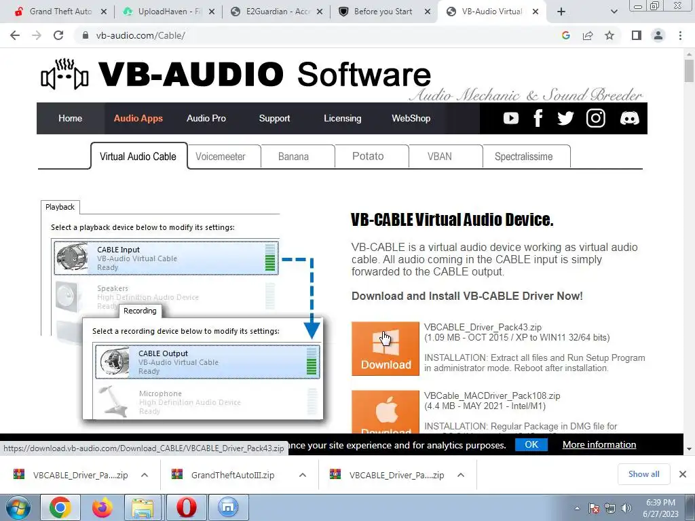The image size is (695, 521).
Task: Bookmark this page with the star
Action: pyautogui.click(x=609, y=35)
